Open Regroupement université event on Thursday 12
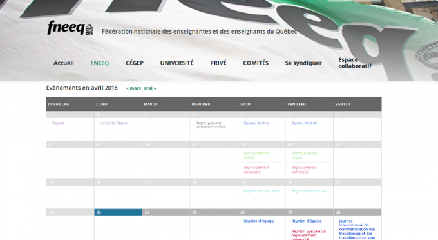Screen dimensions: 438x240 click(x=256, y=170)
